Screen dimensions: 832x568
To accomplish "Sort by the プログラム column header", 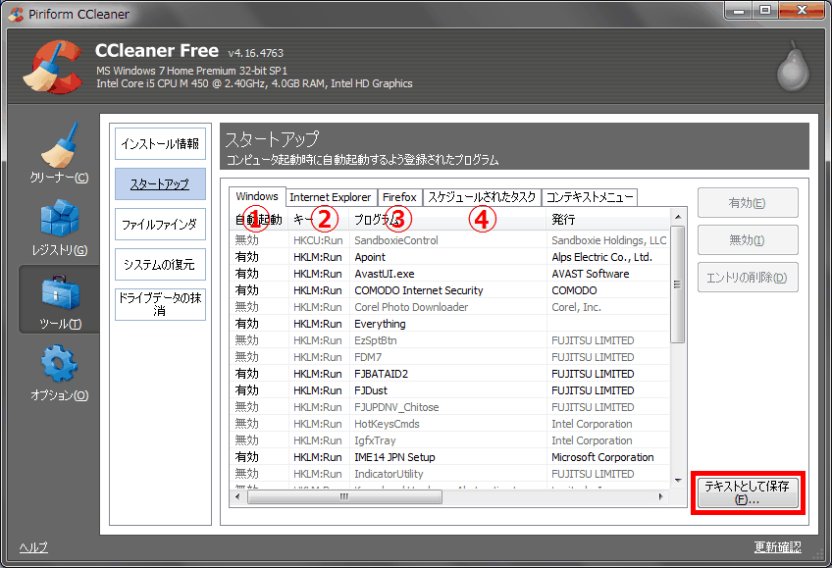I will (447, 219).
